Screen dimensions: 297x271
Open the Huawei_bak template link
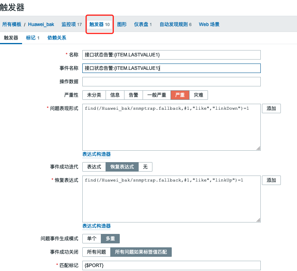pos(41,24)
